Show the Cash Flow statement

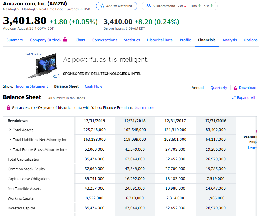coord(93,86)
